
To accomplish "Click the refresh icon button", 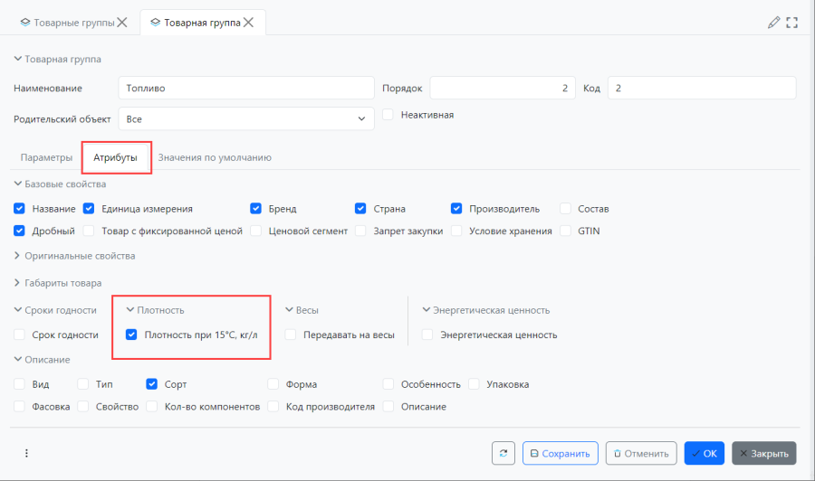I will pyautogui.click(x=503, y=454).
